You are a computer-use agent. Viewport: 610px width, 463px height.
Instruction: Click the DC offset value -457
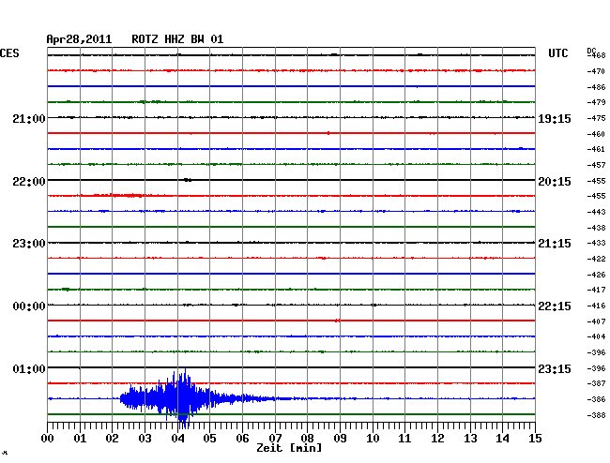tap(596, 165)
